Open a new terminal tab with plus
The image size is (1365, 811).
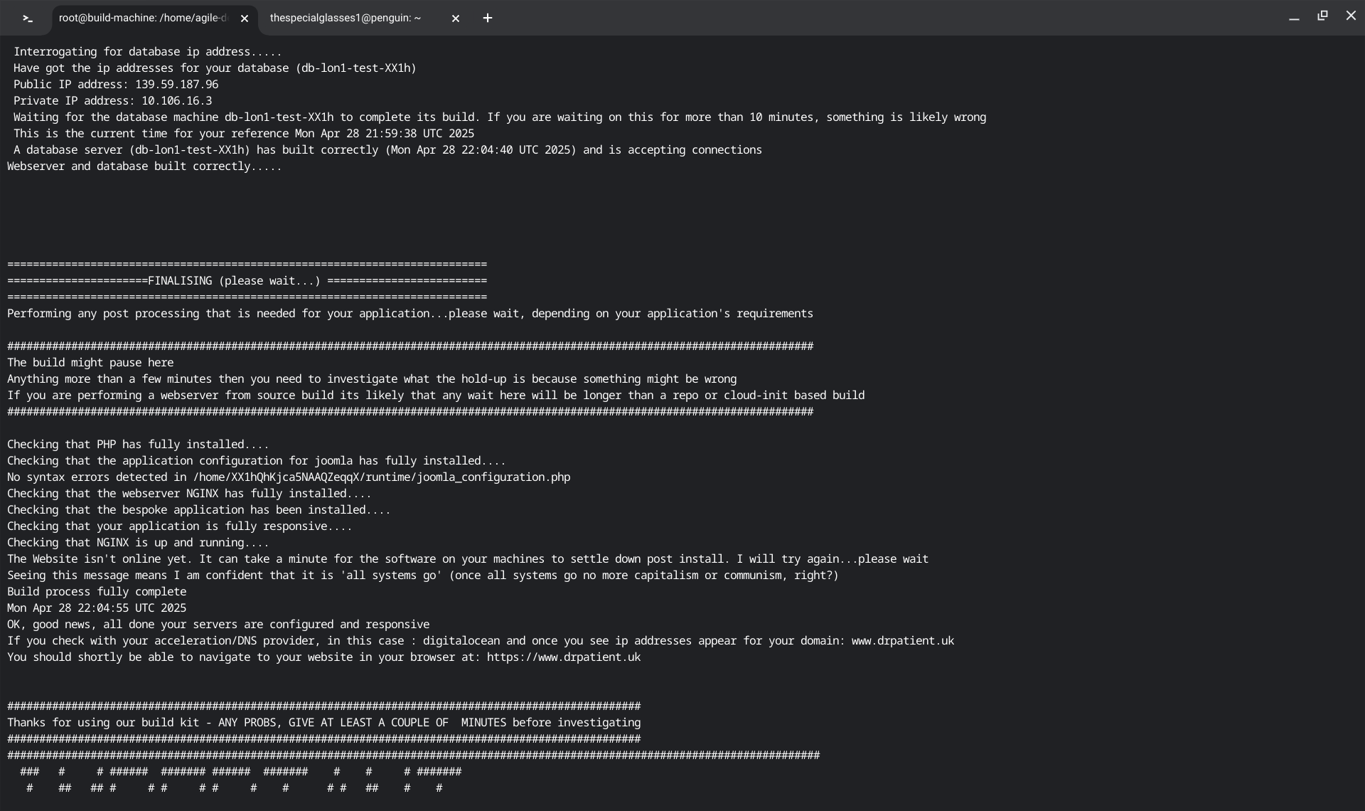488,18
